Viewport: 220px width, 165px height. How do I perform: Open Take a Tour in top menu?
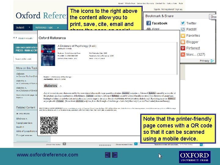[x=172, y=3]
